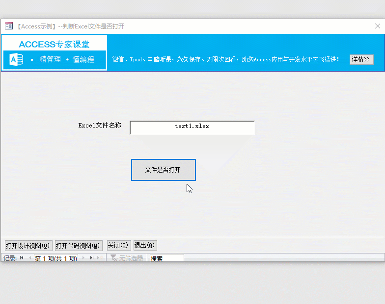385x304 pixels.
Task: Close the Access example window
Action: pos(378,26)
